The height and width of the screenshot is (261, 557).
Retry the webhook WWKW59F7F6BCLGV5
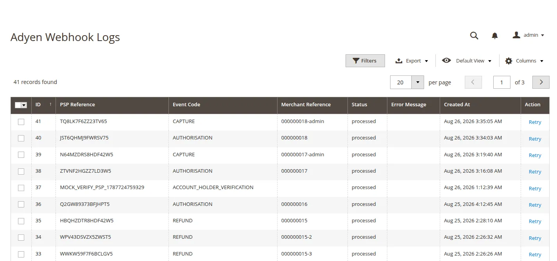coord(535,254)
